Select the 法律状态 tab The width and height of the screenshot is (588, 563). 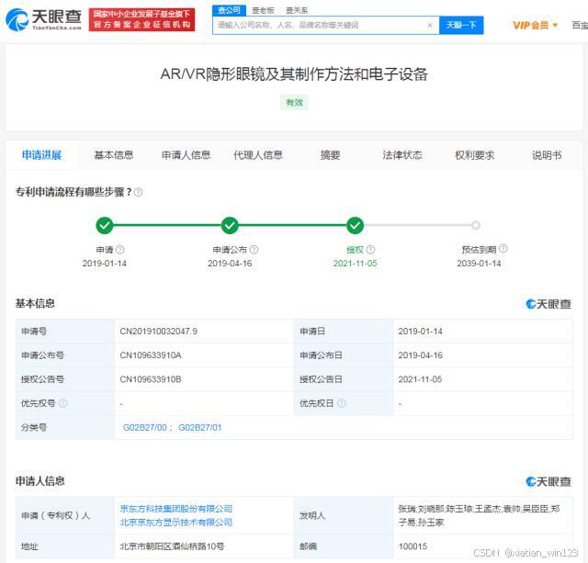402,155
